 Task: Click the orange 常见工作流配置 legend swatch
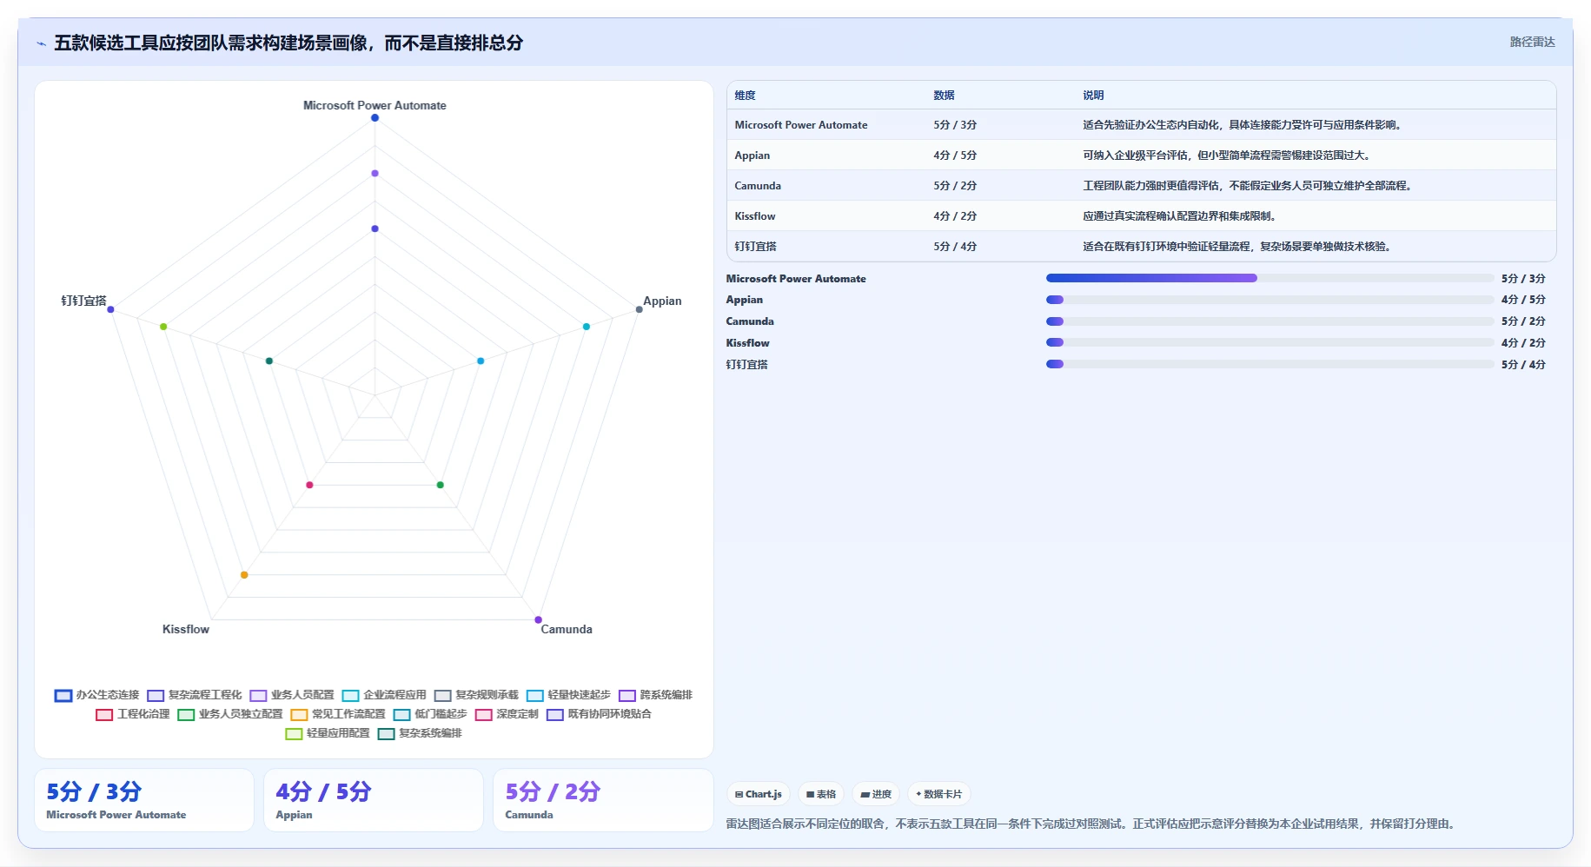pyautogui.click(x=299, y=714)
